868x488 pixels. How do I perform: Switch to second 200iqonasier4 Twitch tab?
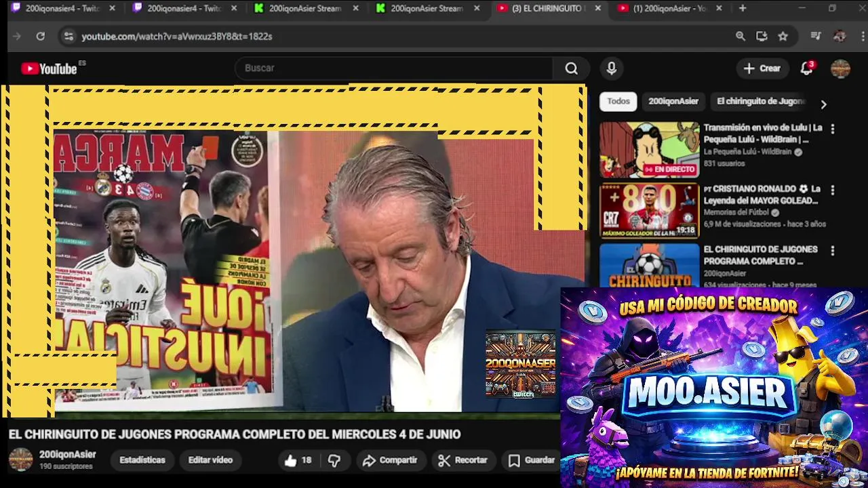pos(183,8)
